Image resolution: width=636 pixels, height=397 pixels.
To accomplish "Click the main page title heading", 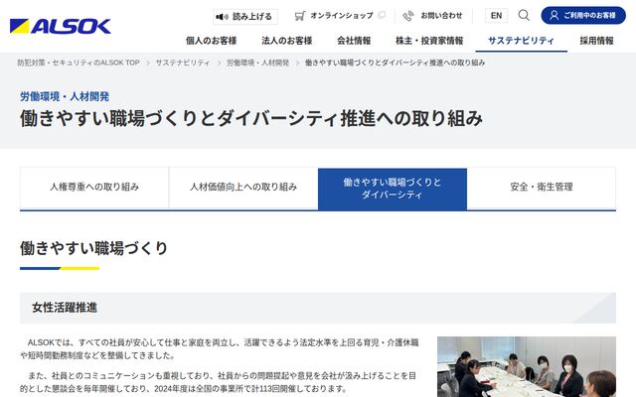I will tap(251, 118).
